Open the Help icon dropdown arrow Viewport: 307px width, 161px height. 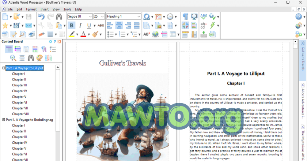(304, 17)
